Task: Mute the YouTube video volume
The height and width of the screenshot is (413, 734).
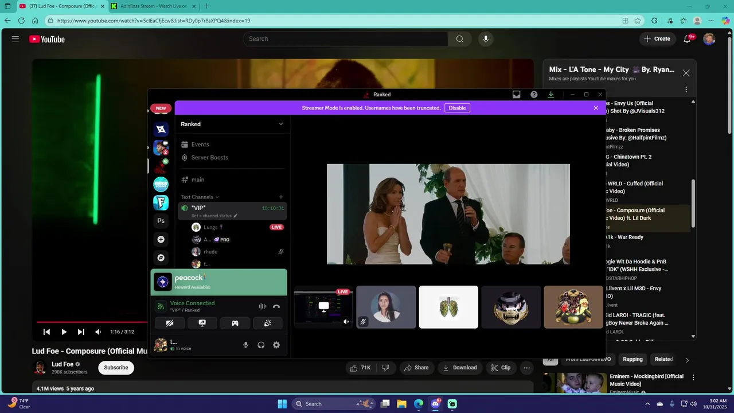Action: pos(98,332)
